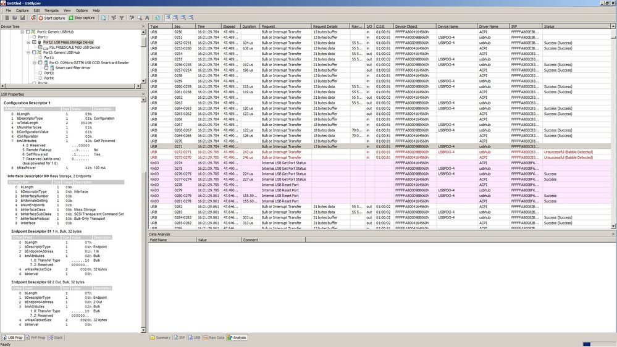Open the Navigate menu
The width and height of the screenshot is (617, 347).
pos(51,10)
